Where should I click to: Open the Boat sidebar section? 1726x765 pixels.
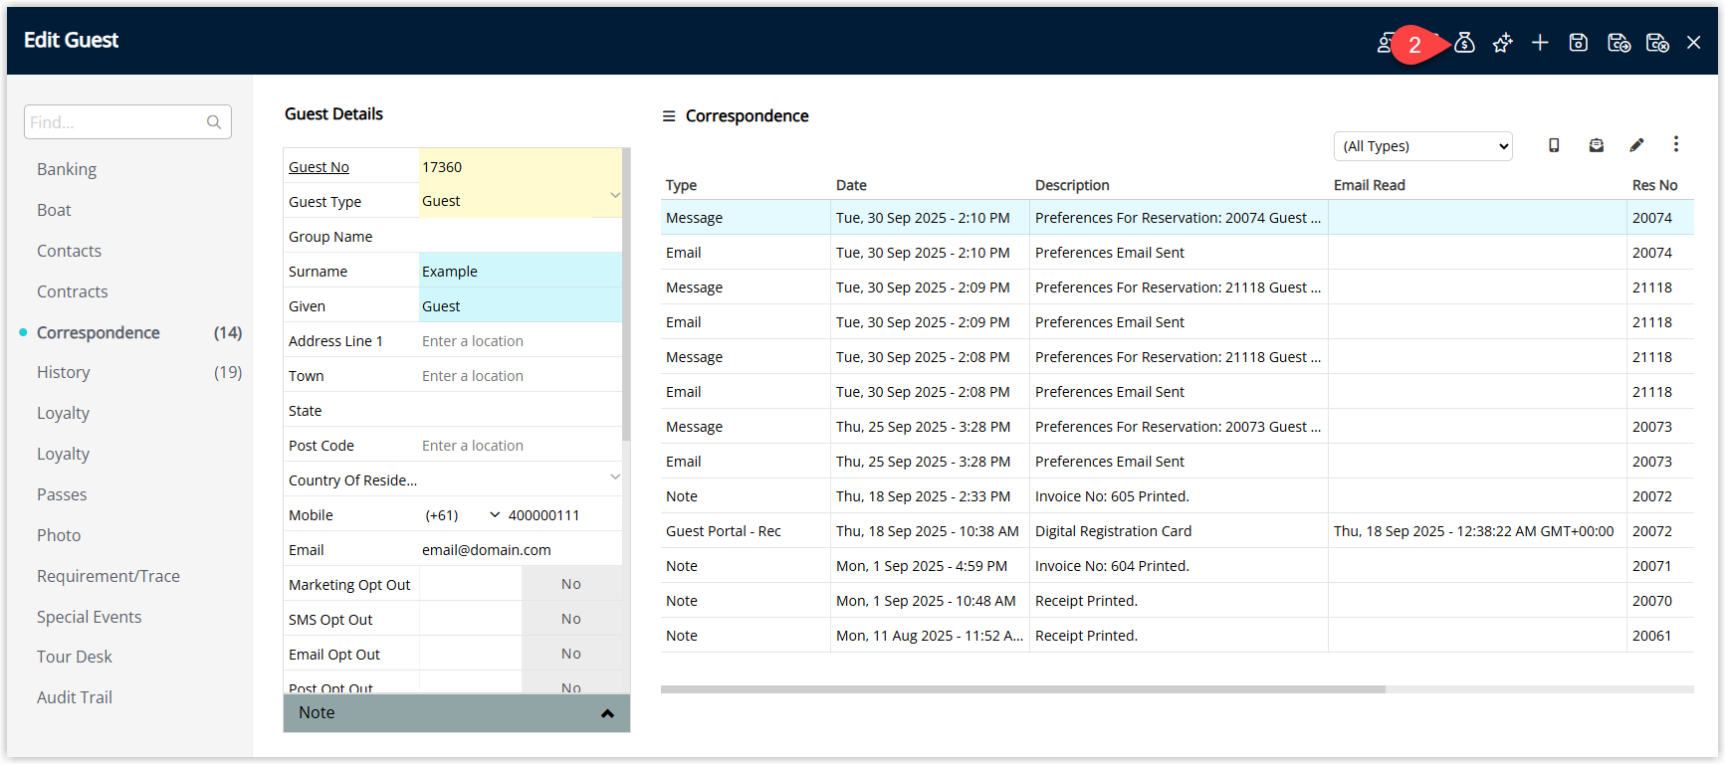[54, 210]
